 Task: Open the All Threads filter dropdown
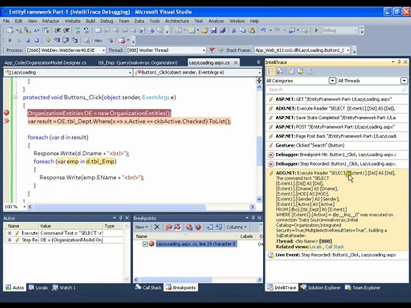click(404, 81)
